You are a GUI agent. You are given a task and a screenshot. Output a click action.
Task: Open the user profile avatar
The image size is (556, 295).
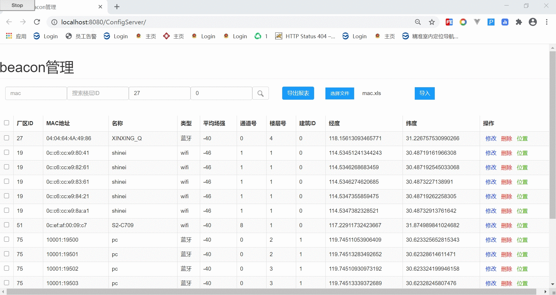pos(533,22)
